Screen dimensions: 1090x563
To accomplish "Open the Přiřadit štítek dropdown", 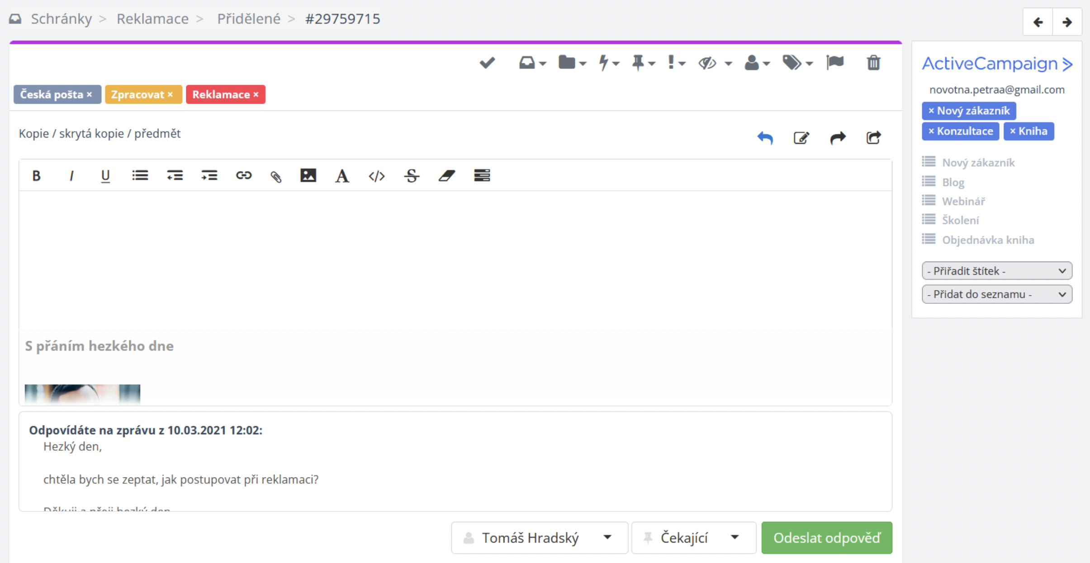I will [997, 271].
